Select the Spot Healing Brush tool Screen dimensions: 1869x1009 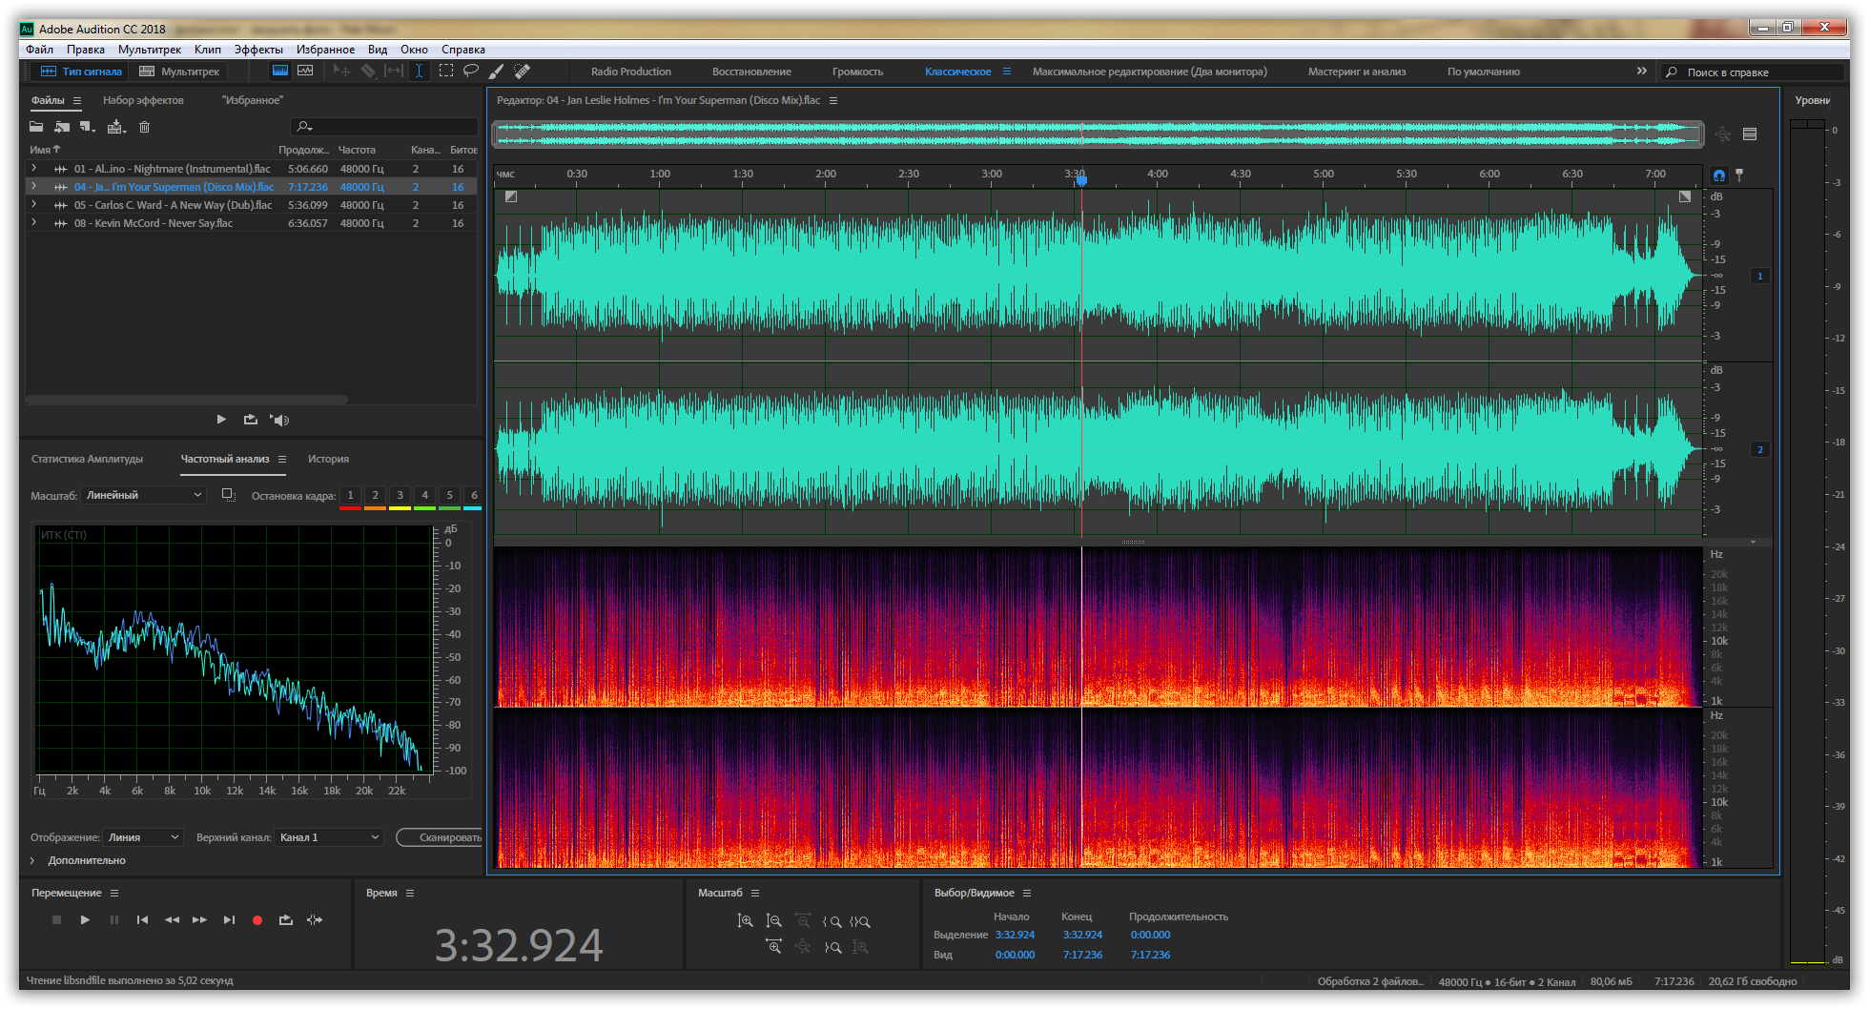click(x=522, y=72)
